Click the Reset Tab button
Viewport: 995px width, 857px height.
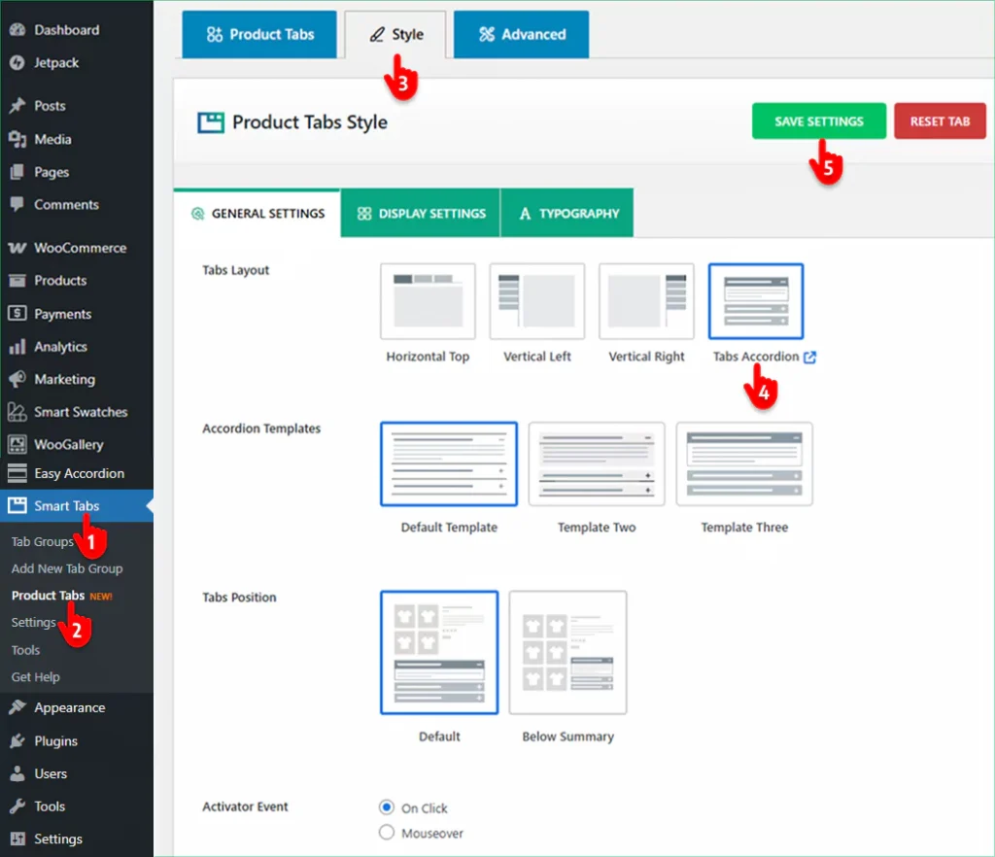click(941, 121)
